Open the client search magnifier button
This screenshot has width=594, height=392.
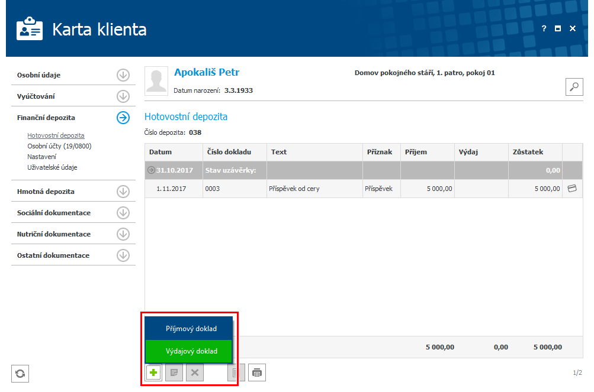[x=574, y=87]
